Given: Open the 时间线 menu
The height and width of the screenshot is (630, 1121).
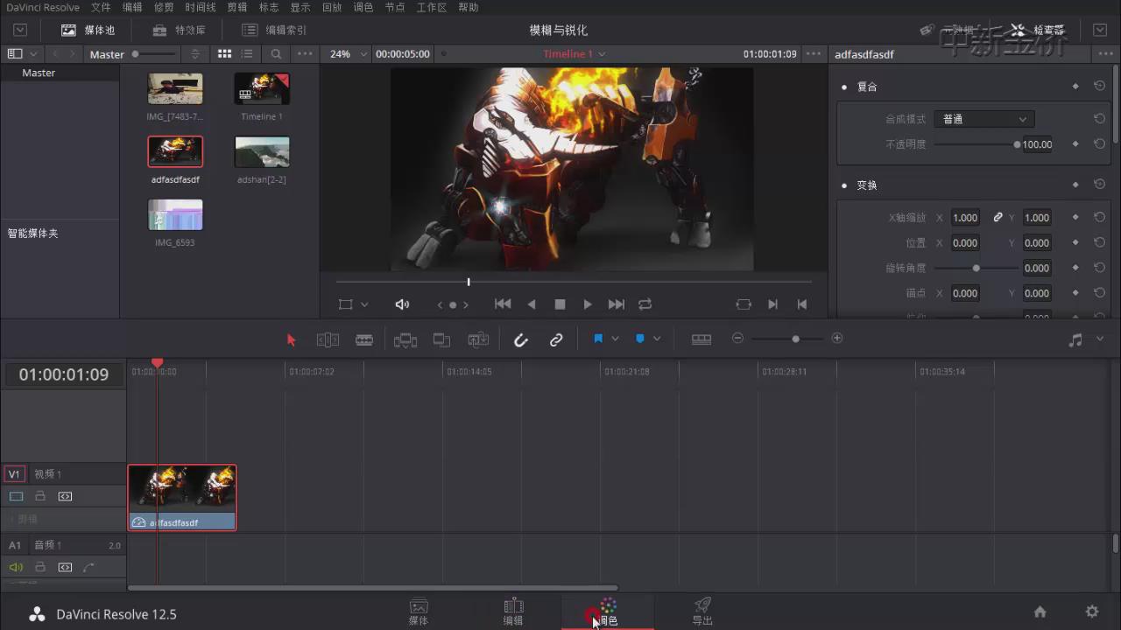Looking at the screenshot, I should [x=201, y=7].
